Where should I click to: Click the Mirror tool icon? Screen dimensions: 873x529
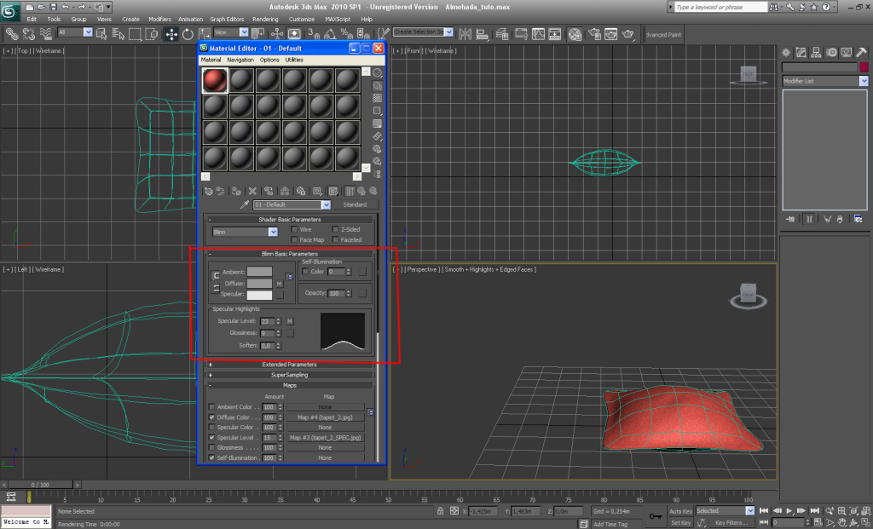point(465,34)
